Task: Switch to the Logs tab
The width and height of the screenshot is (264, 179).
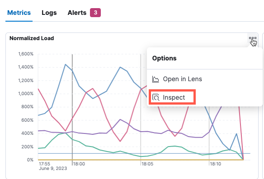Action: click(49, 13)
